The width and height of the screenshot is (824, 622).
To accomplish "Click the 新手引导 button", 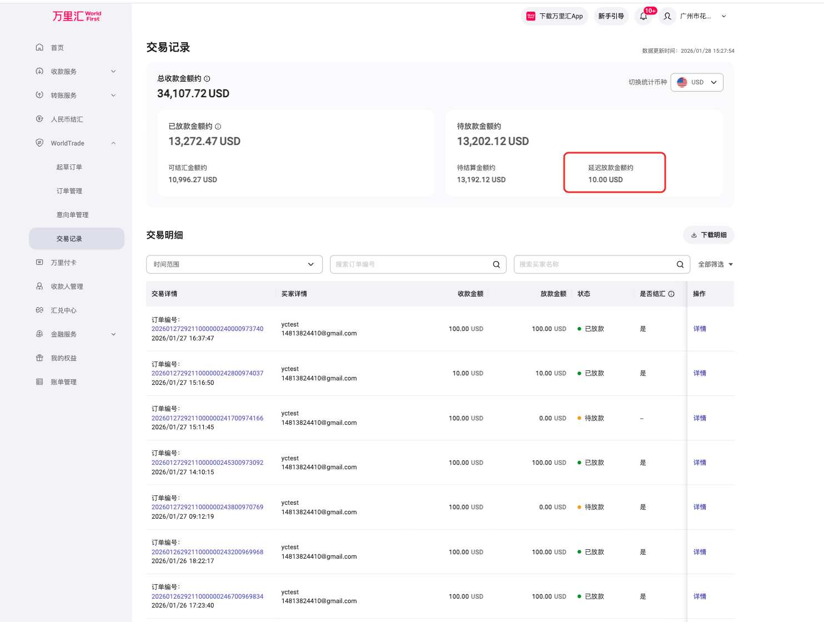I will pos(611,17).
